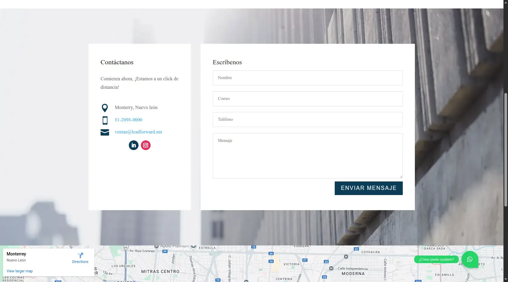Open the LinkedIn profile icon
Image resolution: width=508 pixels, height=282 pixels.
click(133, 145)
